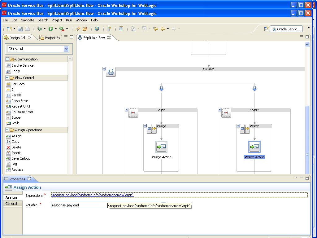Collapse the left Assign container

pos(145,126)
